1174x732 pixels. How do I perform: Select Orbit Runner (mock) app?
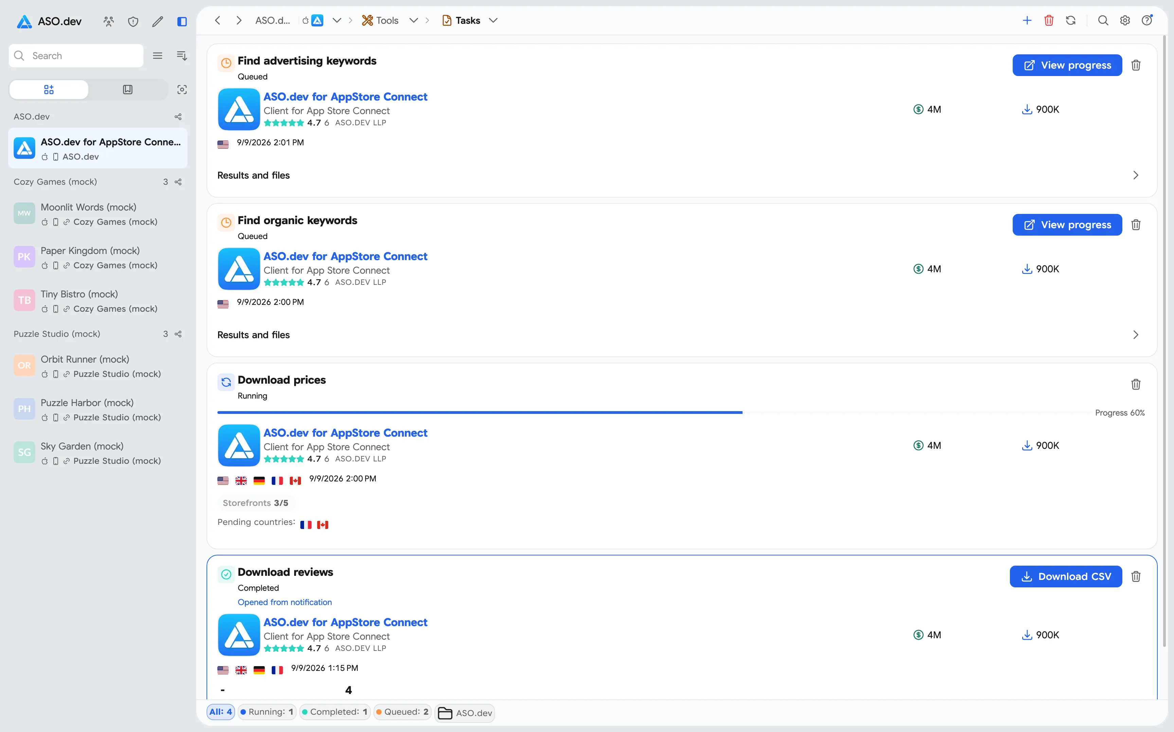pos(98,366)
